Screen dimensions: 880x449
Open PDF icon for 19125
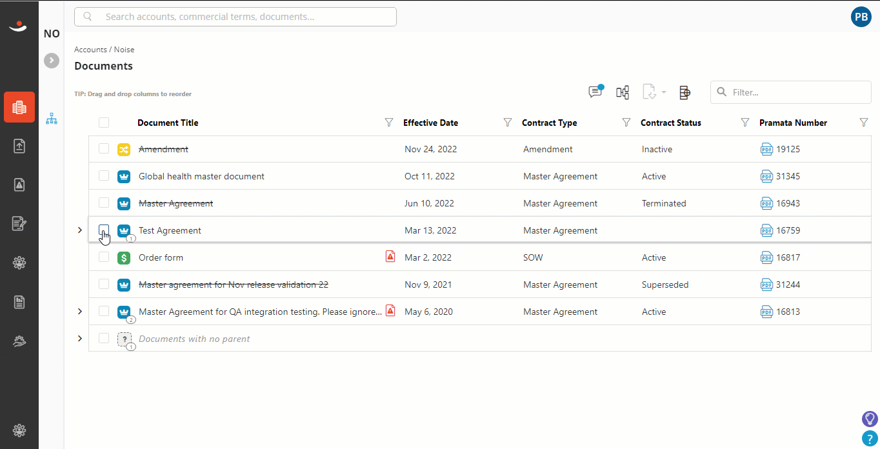766,149
